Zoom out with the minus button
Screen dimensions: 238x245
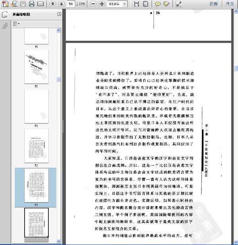(x=93, y=4)
